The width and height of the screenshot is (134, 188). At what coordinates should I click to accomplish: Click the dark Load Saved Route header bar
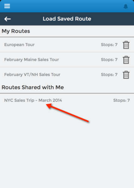67,19
